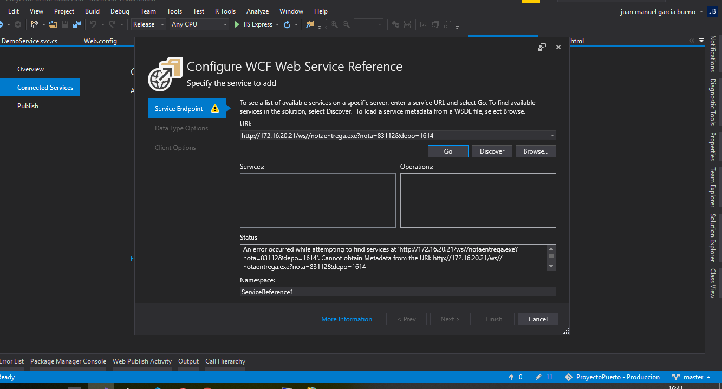The width and height of the screenshot is (722, 389).
Task: Click the Navigate Backward toolbar arrow
Action: point(1,24)
